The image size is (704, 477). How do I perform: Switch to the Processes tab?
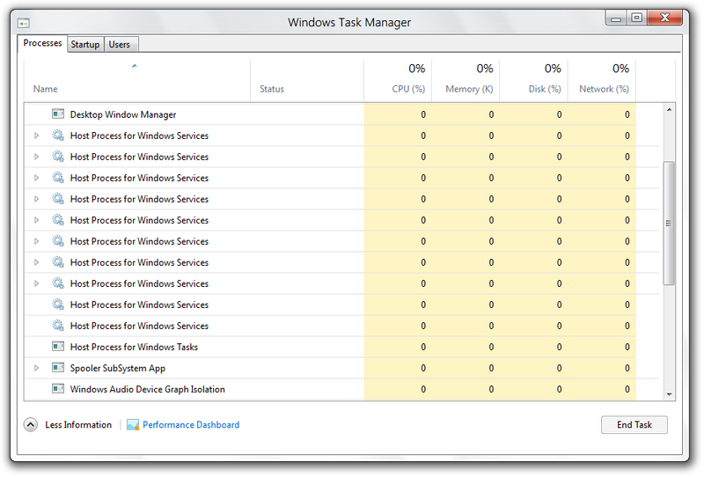pyautogui.click(x=42, y=43)
